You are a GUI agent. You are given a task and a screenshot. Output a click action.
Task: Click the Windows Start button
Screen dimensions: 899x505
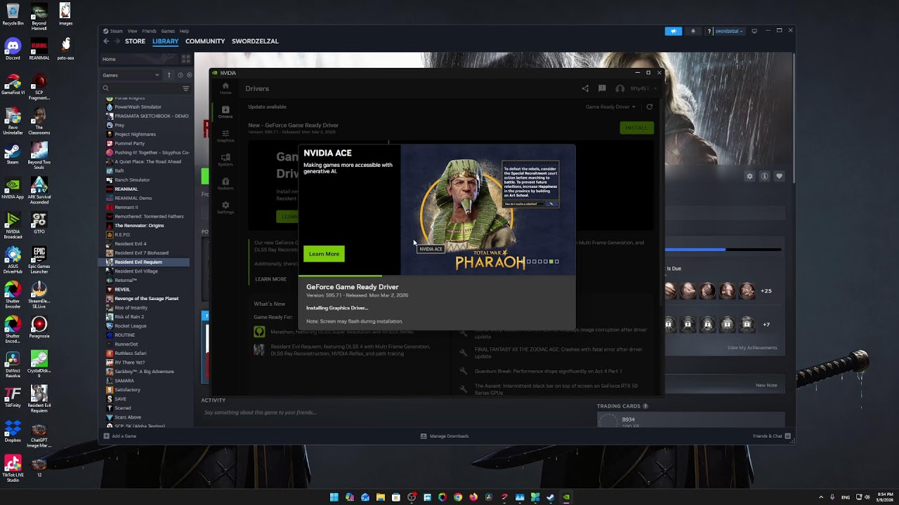(334, 497)
